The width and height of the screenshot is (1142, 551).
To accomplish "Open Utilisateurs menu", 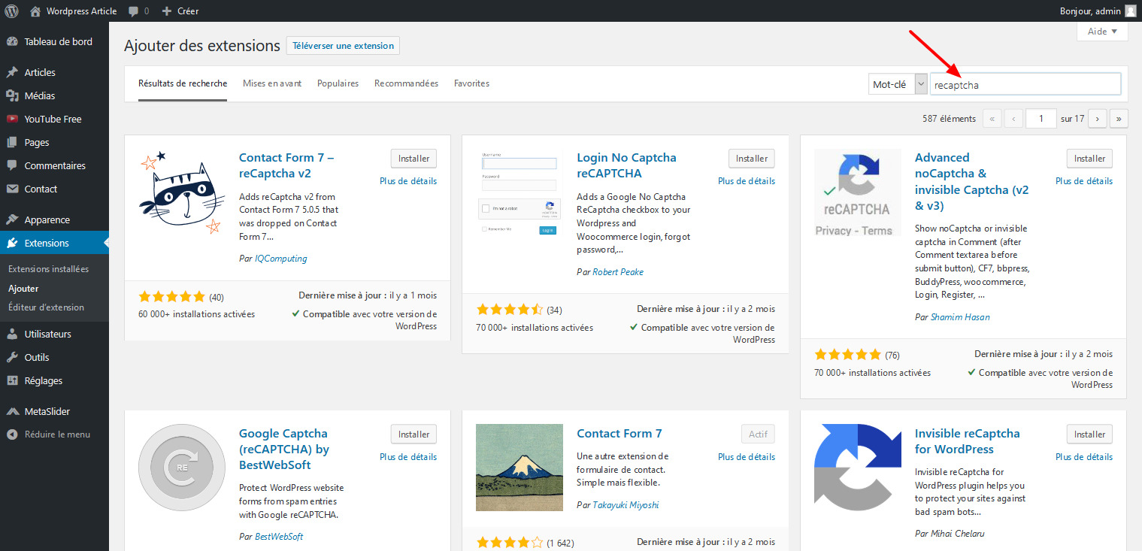I will point(54,334).
